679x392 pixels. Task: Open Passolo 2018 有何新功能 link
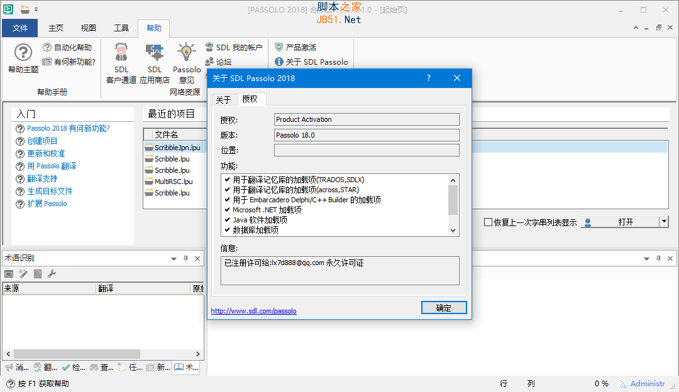[x=68, y=128]
